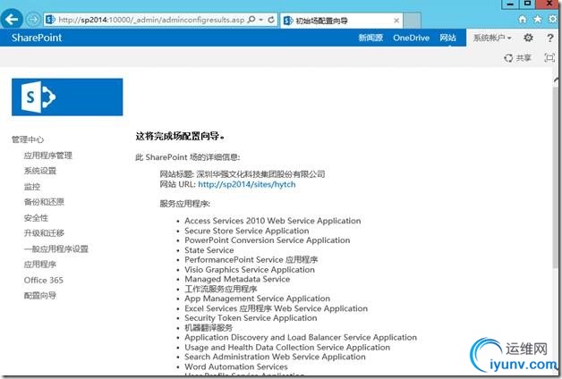Click 'State Service' list item
Image resolution: width=562 pixels, height=379 pixels.
[x=209, y=250]
